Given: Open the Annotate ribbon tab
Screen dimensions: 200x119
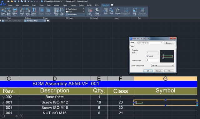Looking at the screenshot, I should (x=26, y=5).
